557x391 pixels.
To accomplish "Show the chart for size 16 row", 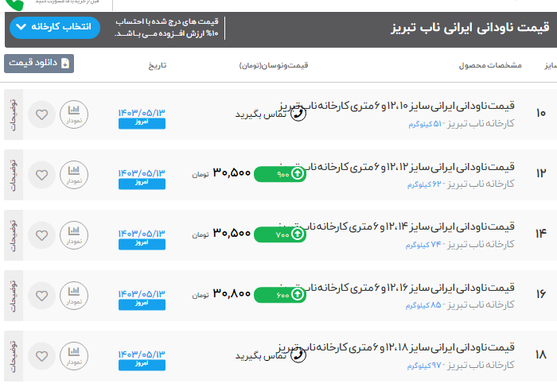I will pos(73,295).
